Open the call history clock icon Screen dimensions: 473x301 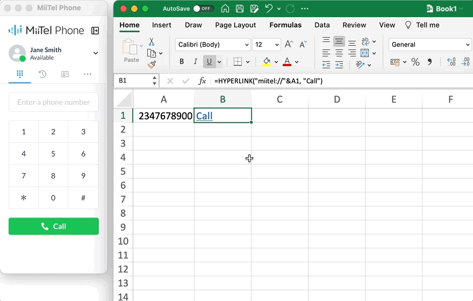point(42,74)
